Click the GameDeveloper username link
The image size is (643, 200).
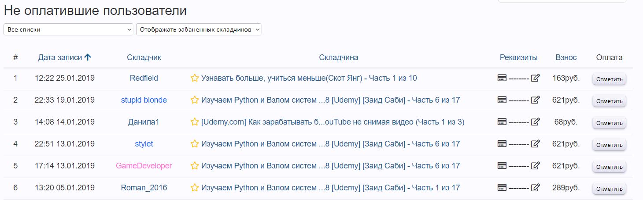(x=144, y=166)
